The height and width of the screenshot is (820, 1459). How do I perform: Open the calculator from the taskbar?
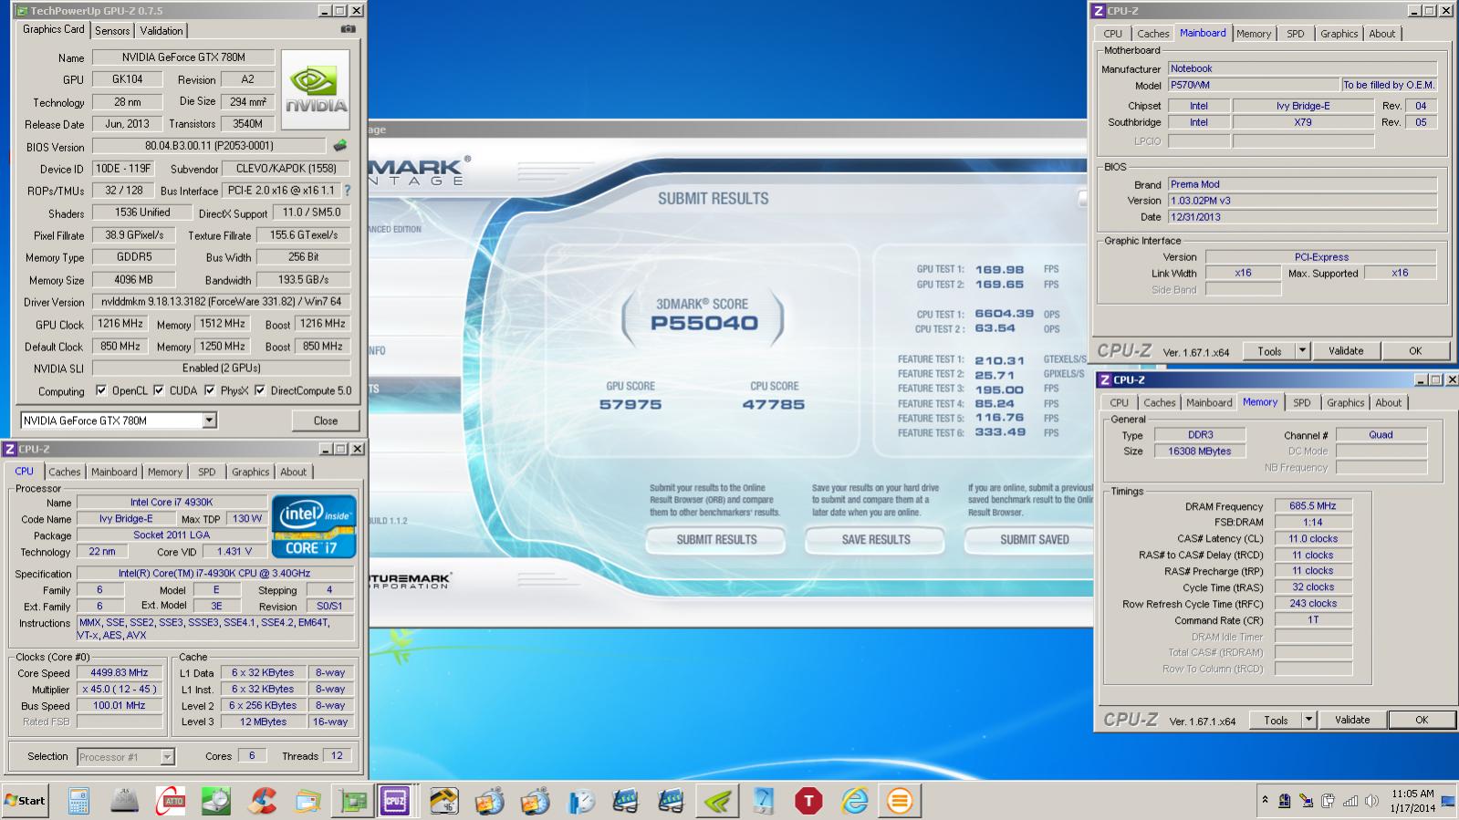click(78, 801)
